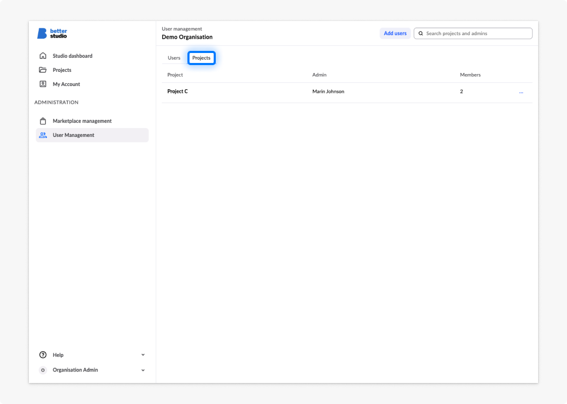Expand the Help chevron

coord(143,355)
